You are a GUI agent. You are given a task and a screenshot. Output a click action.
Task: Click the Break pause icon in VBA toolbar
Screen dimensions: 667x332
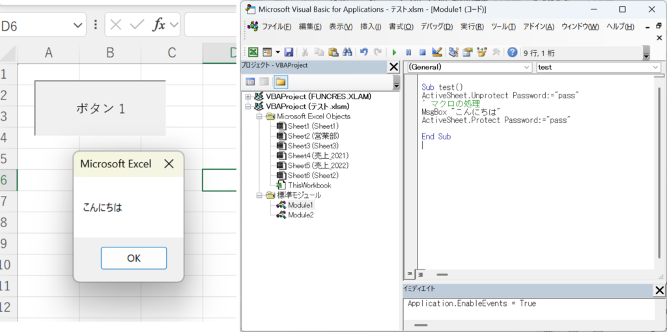pos(408,52)
